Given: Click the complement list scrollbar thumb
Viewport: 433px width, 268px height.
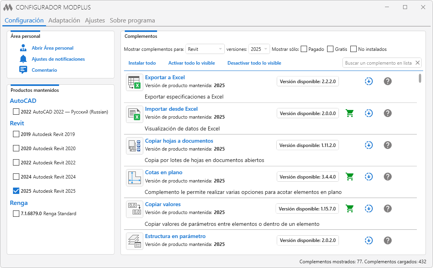Looking at the screenshot, I should 420,78.
